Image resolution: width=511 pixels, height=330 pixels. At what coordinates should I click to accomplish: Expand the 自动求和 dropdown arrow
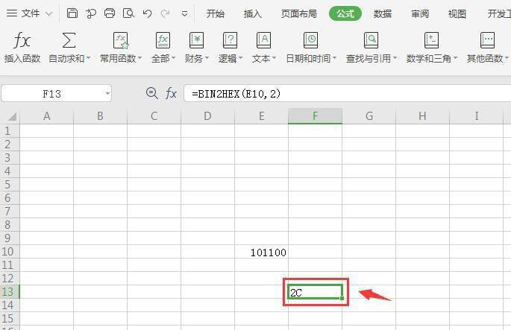point(88,58)
